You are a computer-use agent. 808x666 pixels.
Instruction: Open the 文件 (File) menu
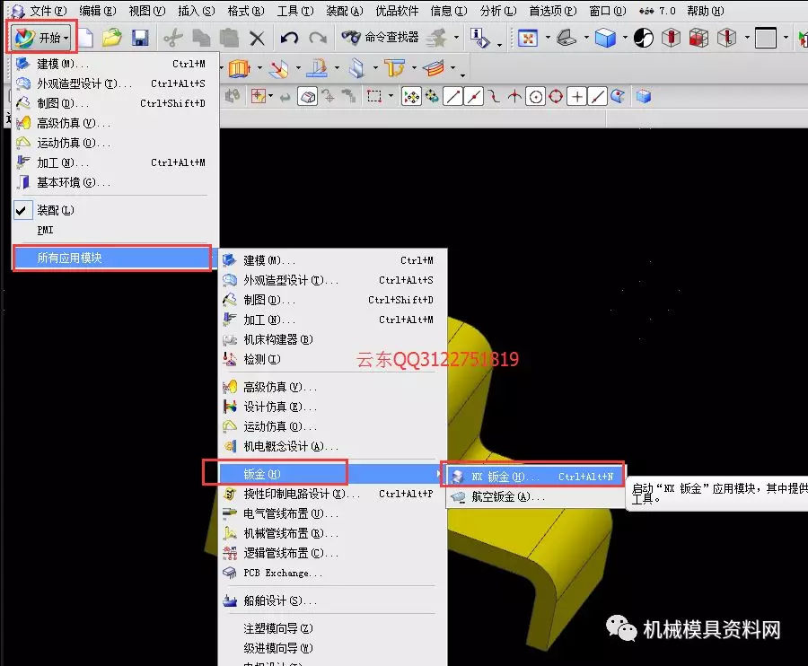pos(47,11)
